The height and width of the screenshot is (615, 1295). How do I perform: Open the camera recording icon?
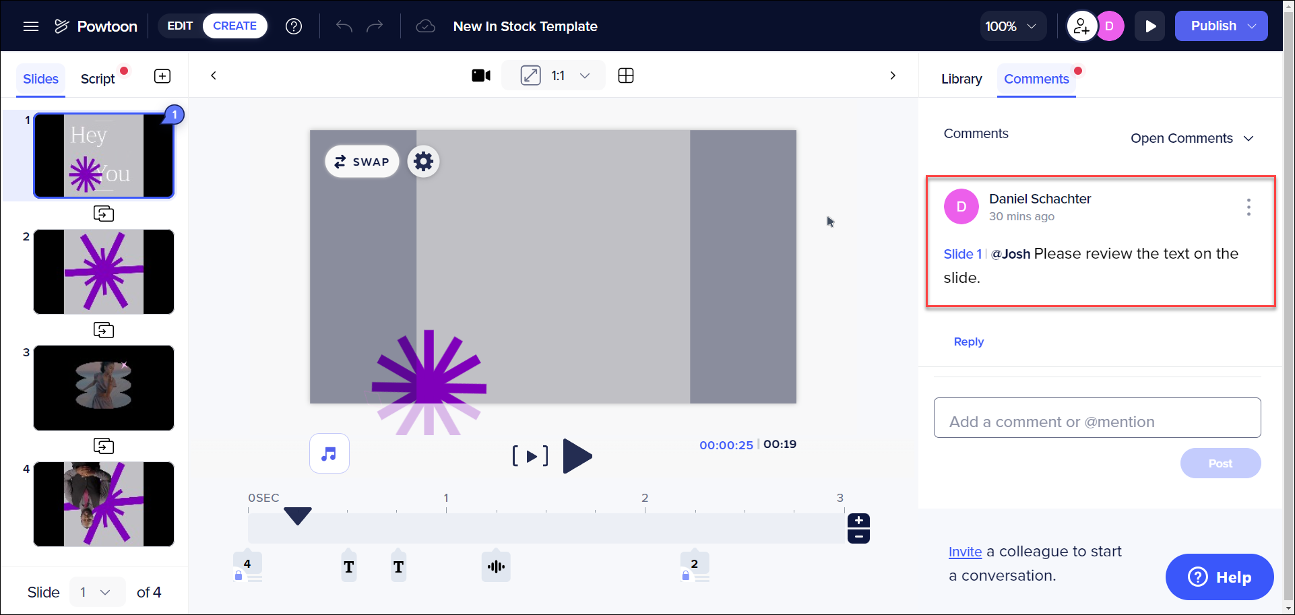tap(481, 75)
